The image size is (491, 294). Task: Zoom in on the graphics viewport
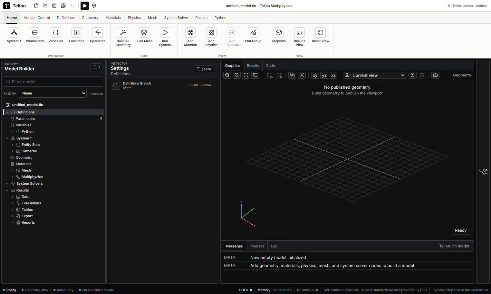(227, 75)
